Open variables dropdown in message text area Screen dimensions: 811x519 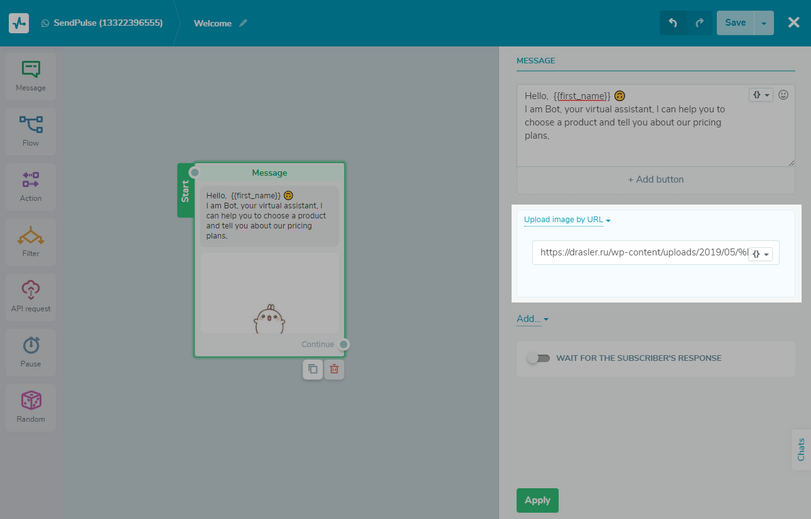tap(761, 95)
